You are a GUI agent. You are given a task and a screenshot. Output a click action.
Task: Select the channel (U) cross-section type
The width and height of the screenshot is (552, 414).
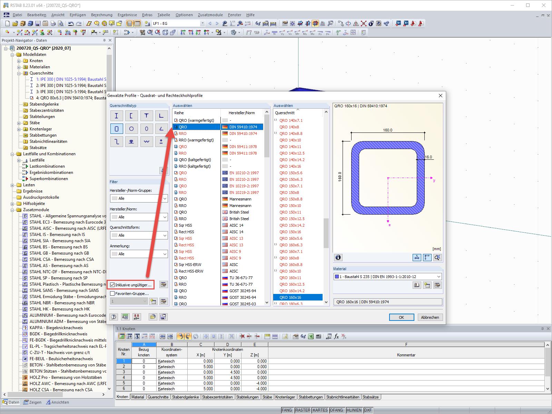click(131, 116)
